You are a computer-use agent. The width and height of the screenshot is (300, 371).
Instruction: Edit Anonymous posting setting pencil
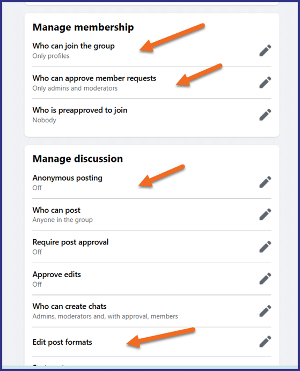265,182
